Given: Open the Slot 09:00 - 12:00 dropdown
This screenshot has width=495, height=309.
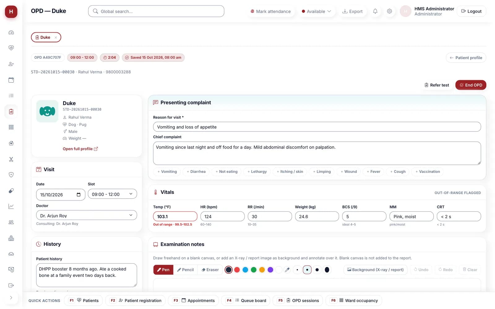Looking at the screenshot, I should click(x=112, y=194).
